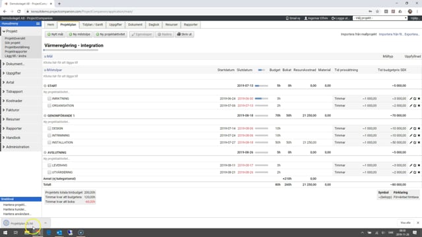This screenshot has width=422, height=237.
Task: Copy the INSTALLATION activity row
Action: (415, 142)
